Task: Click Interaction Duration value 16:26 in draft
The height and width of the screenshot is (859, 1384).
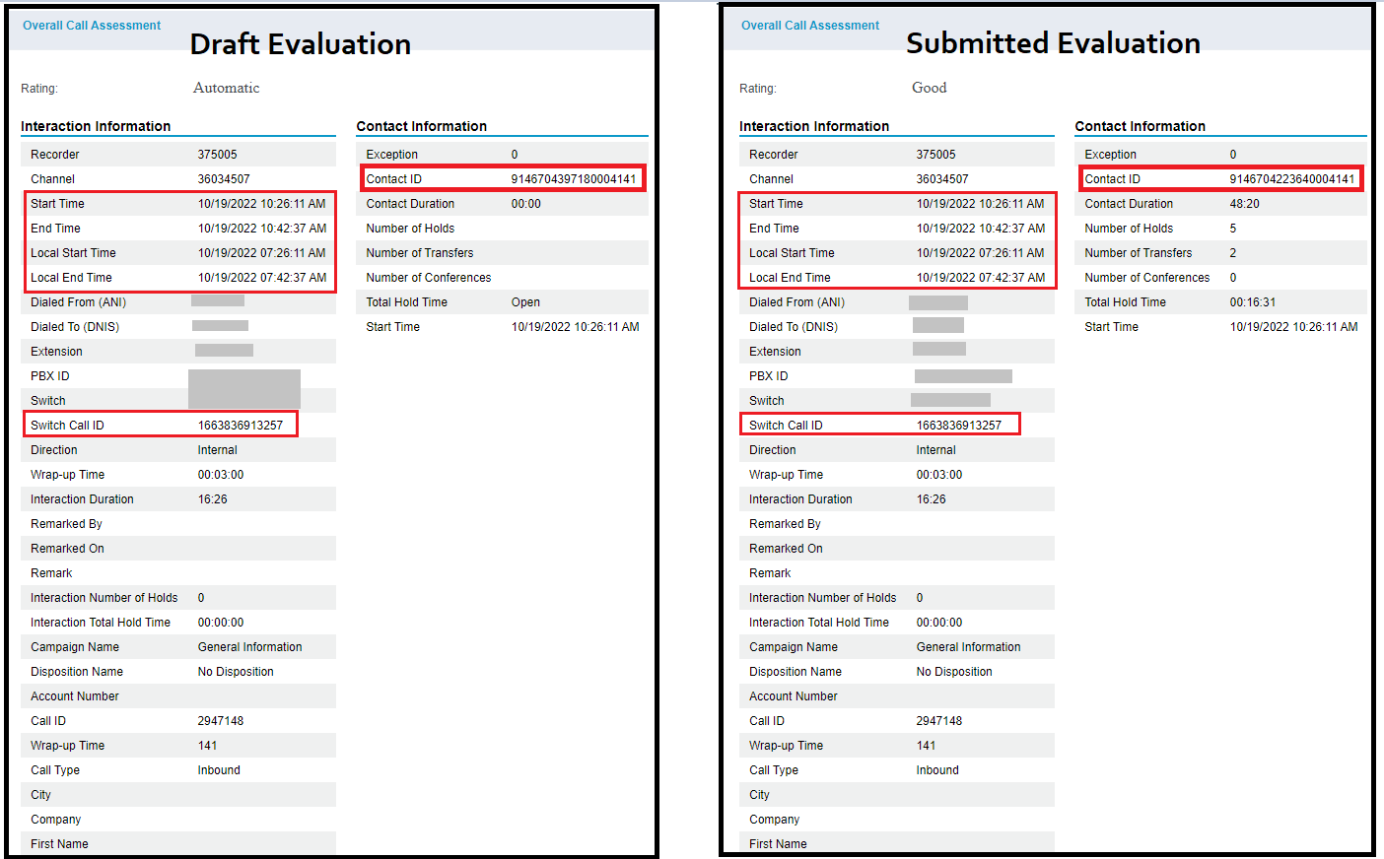Action: [213, 499]
